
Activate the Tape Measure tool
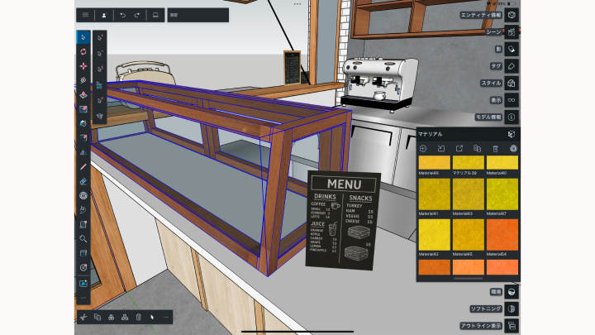click(x=83, y=80)
